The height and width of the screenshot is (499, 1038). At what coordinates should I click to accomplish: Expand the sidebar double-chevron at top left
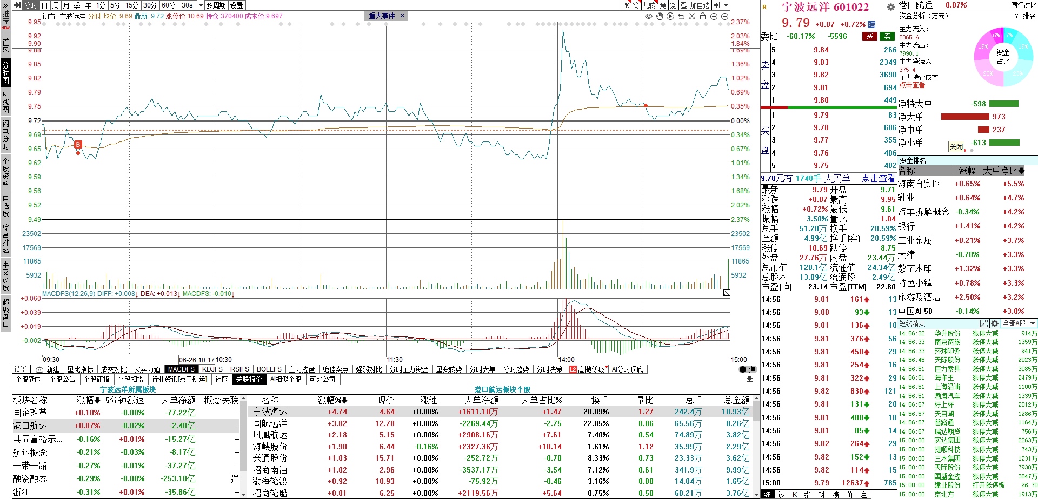click(5, 5)
